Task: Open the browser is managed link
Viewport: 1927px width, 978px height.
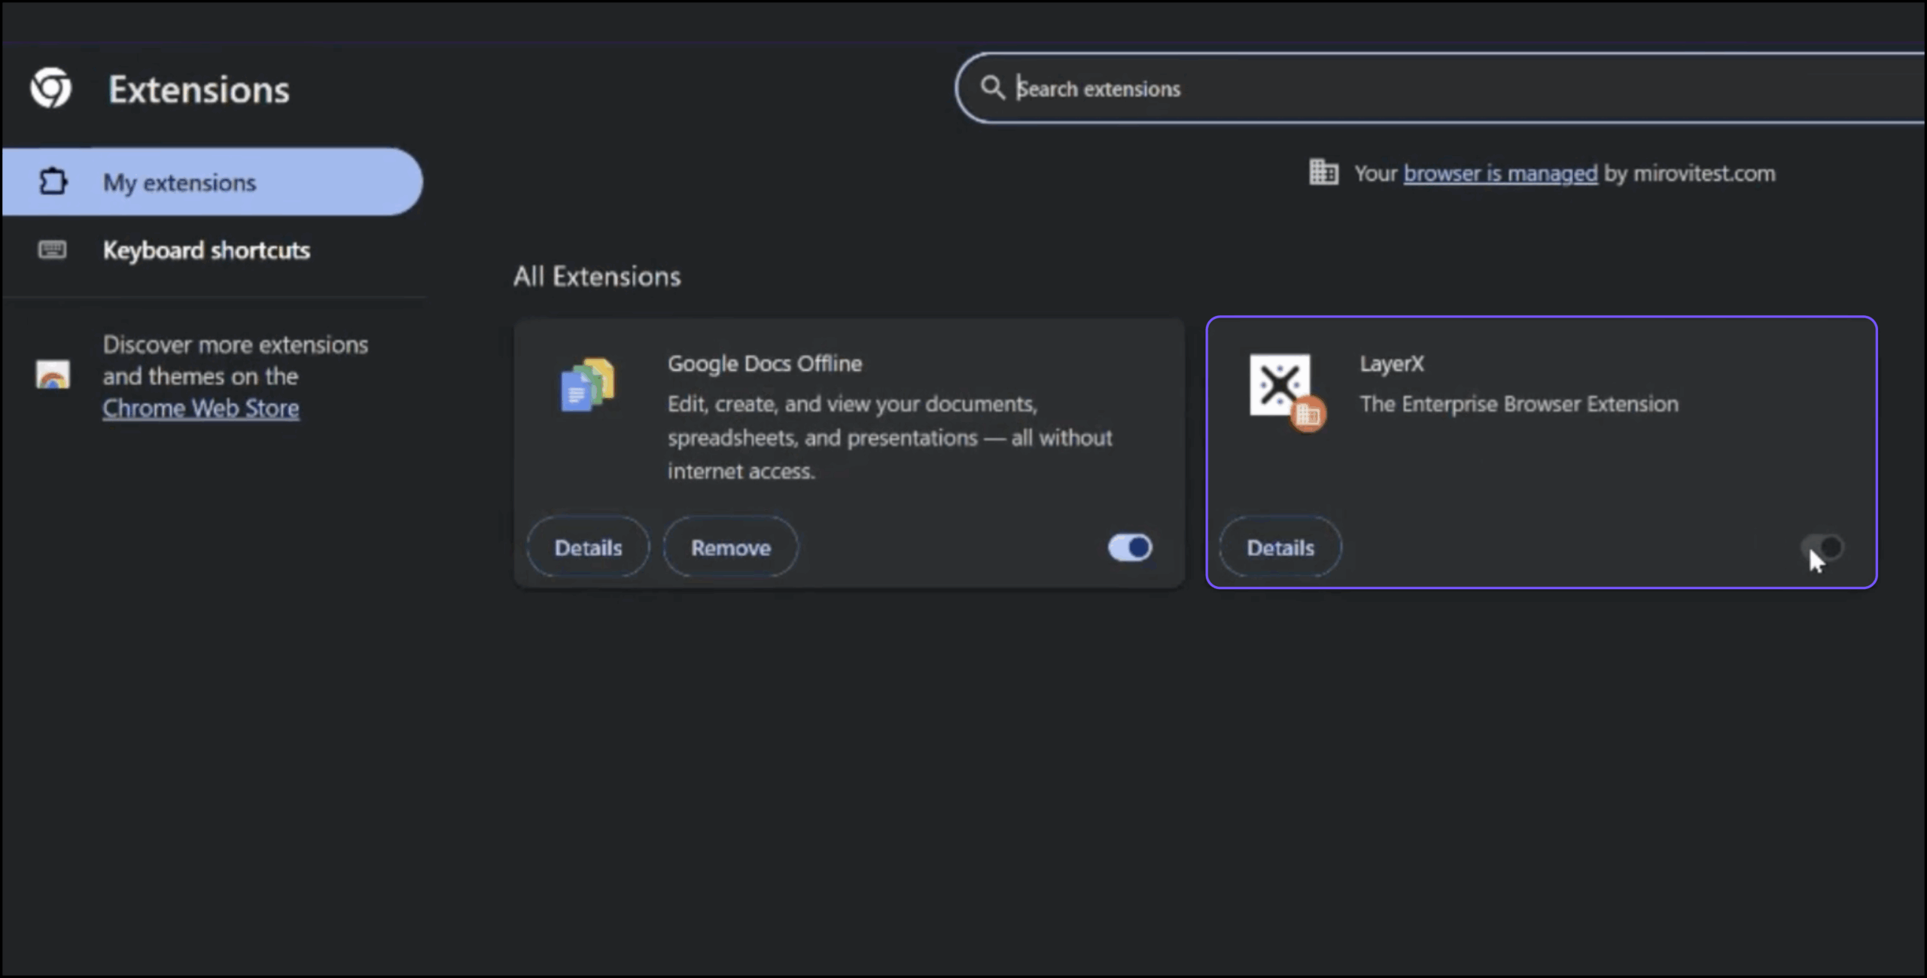Action: pyautogui.click(x=1499, y=174)
